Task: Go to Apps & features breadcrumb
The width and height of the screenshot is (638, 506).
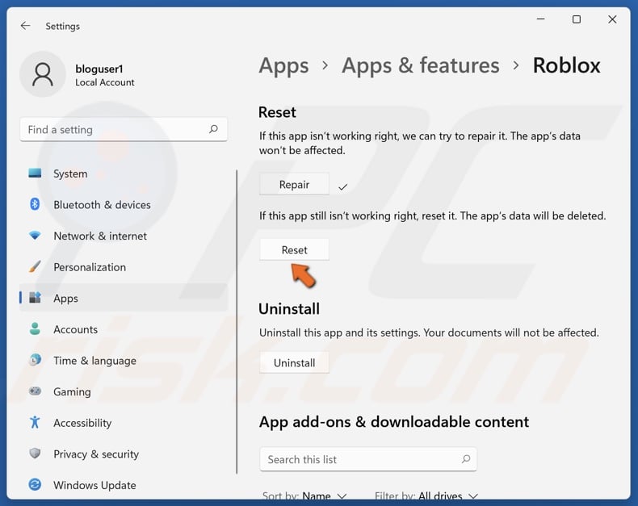Action: tap(420, 65)
